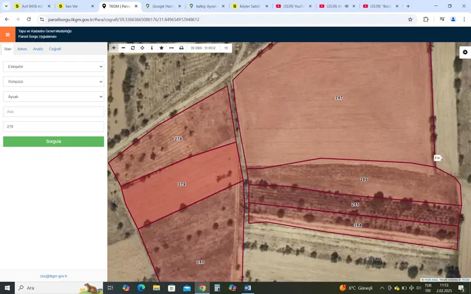This screenshot has height=294, width=471.
Task: Select parcel 287 on the map
Action: pos(339,98)
